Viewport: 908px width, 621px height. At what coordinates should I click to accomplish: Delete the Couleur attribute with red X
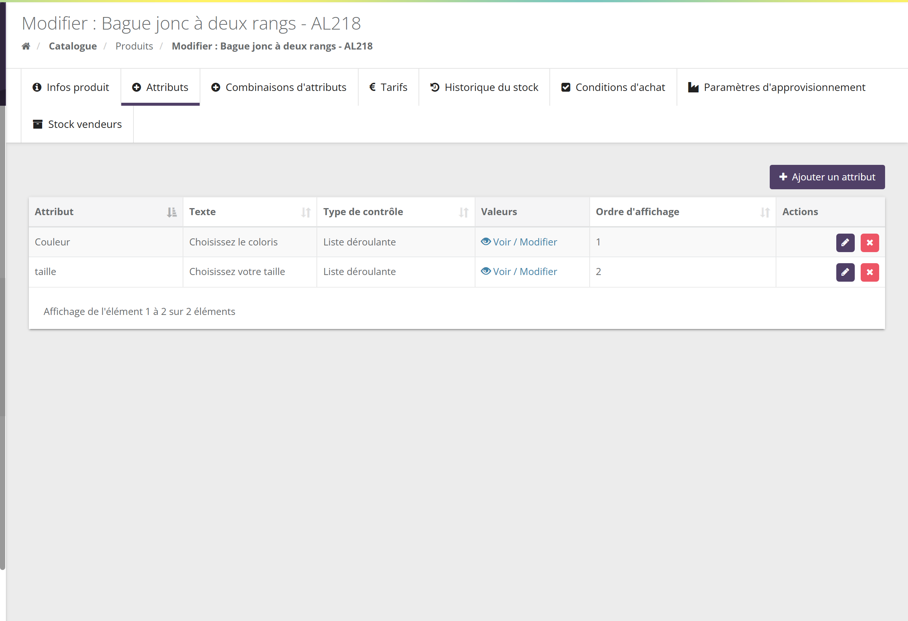870,242
